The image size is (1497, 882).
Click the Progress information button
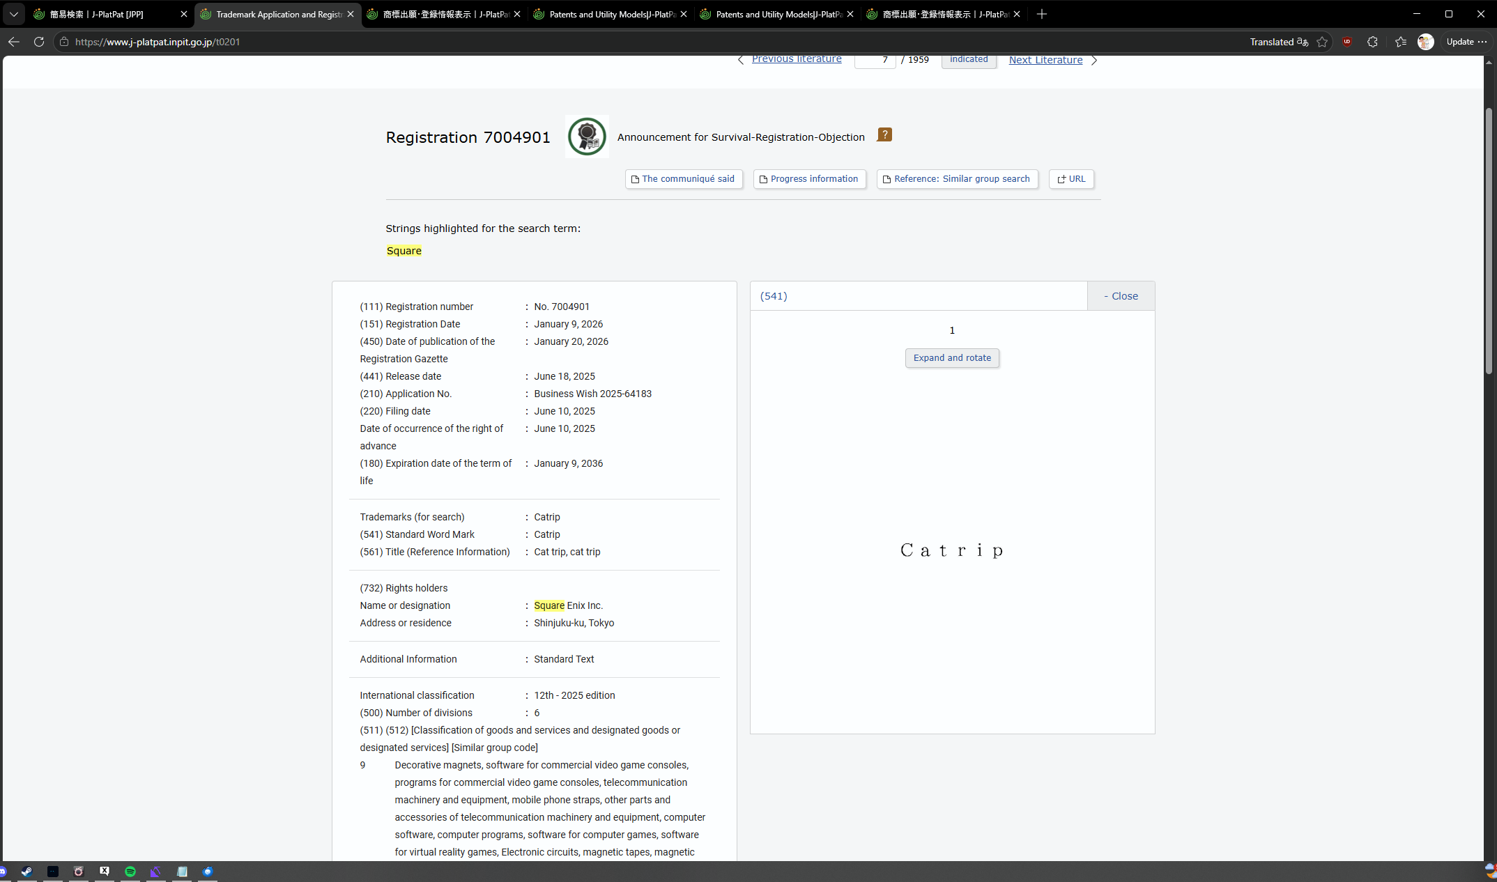809,179
